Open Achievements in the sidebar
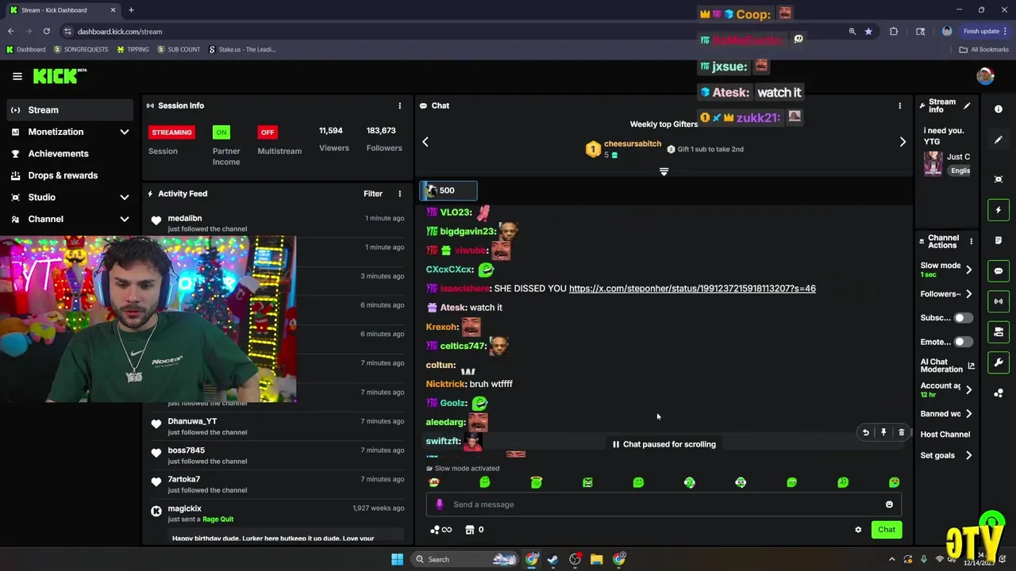Image resolution: width=1016 pixels, height=571 pixels. point(69,154)
